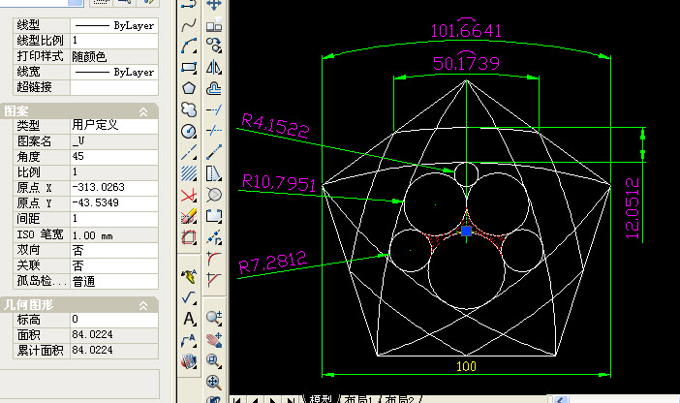Image resolution: width=680 pixels, height=403 pixels.
Task: Select the Move tool crossed arrows
Action: [214, 5]
